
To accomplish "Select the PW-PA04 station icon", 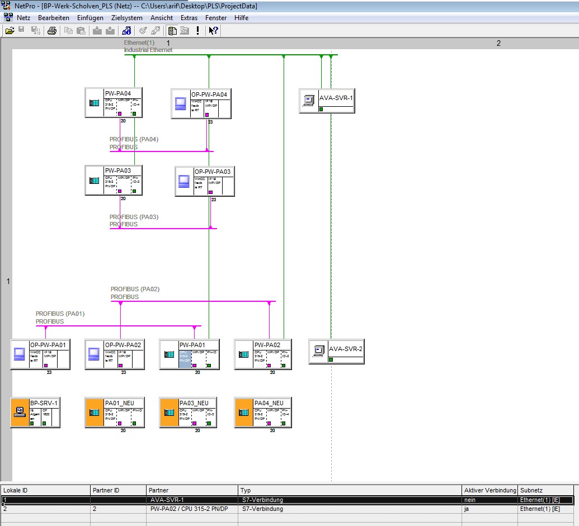I will pyautogui.click(x=95, y=103).
